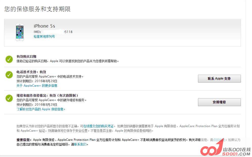Follow the 在线提交您的购买凭证 link

pyautogui.click(x=98, y=126)
